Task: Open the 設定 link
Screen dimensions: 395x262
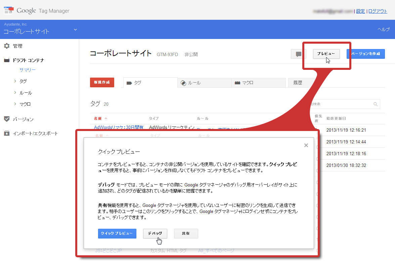Action: [360, 11]
